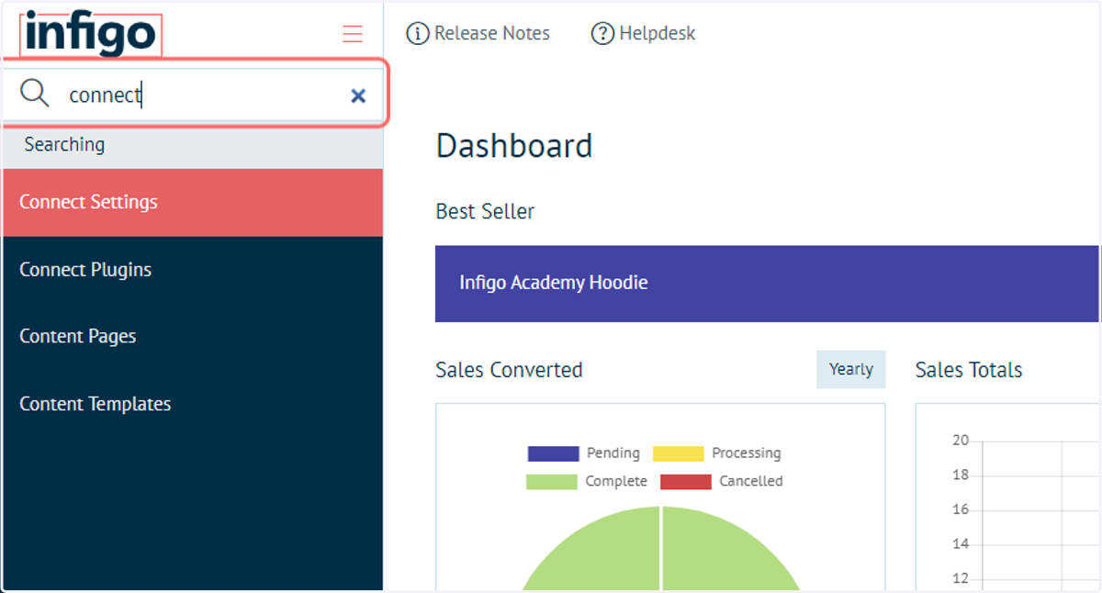Open the Helpdesk link
This screenshot has height=593, width=1102.
(x=658, y=34)
